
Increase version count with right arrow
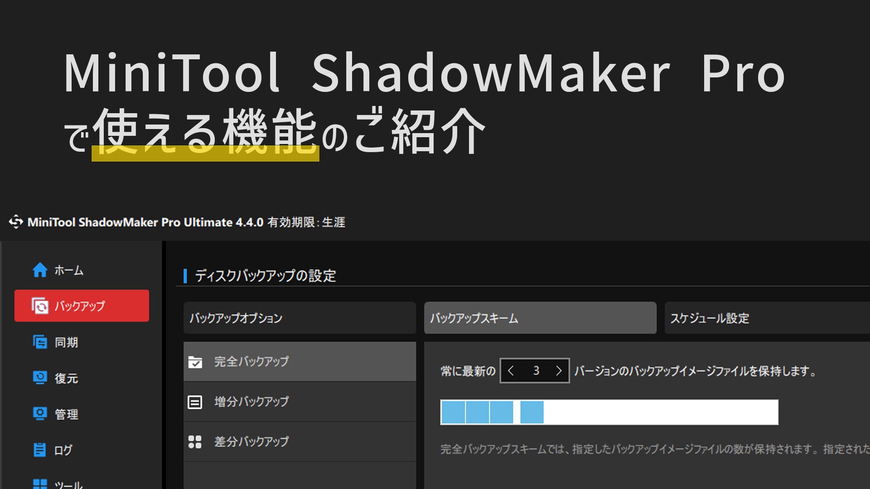click(559, 371)
